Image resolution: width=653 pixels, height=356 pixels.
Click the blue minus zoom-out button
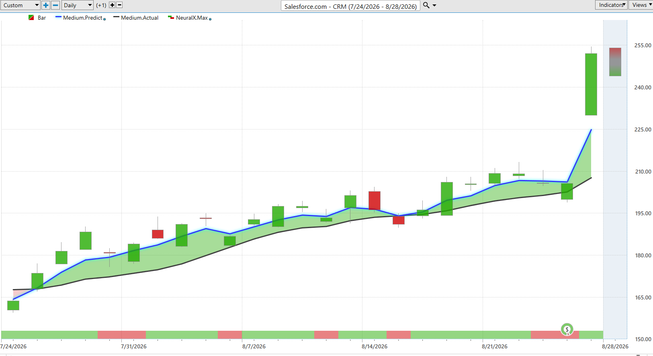coord(55,5)
